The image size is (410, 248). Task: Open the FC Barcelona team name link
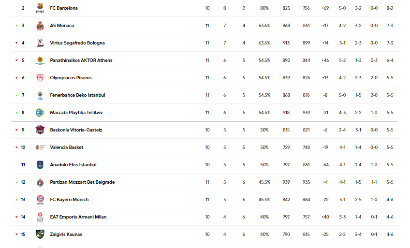[x=64, y=8]
